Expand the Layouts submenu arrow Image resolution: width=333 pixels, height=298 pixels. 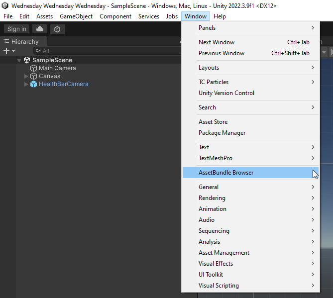(313, 68)
